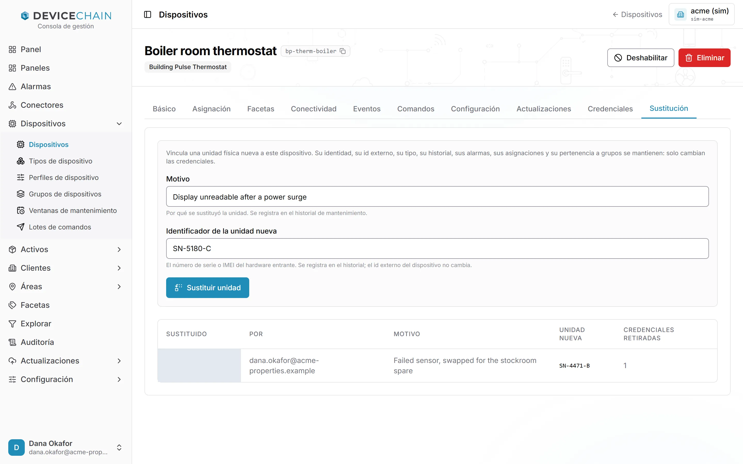Click the Building Pulse Thermostat badge
Screen dimensions: 743x464
188,67
